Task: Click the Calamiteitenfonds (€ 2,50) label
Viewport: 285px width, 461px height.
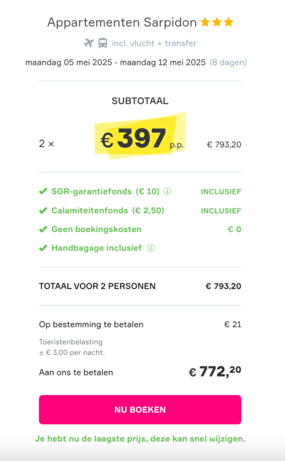Action: [108, 211]
